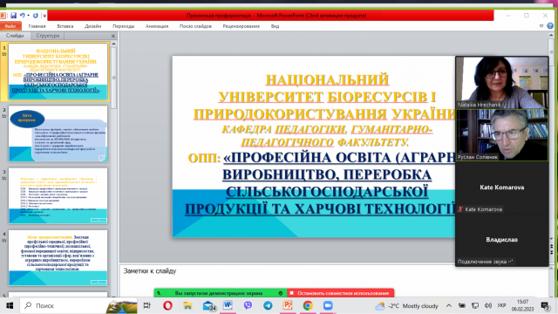Viewport: 558px width, 314px height.
Task: Open the Вид ribbon tab
Action: pyautogui.click(x=276, y=26)
